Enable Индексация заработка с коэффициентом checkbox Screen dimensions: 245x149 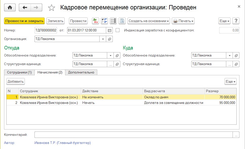(x=118, y=30)
